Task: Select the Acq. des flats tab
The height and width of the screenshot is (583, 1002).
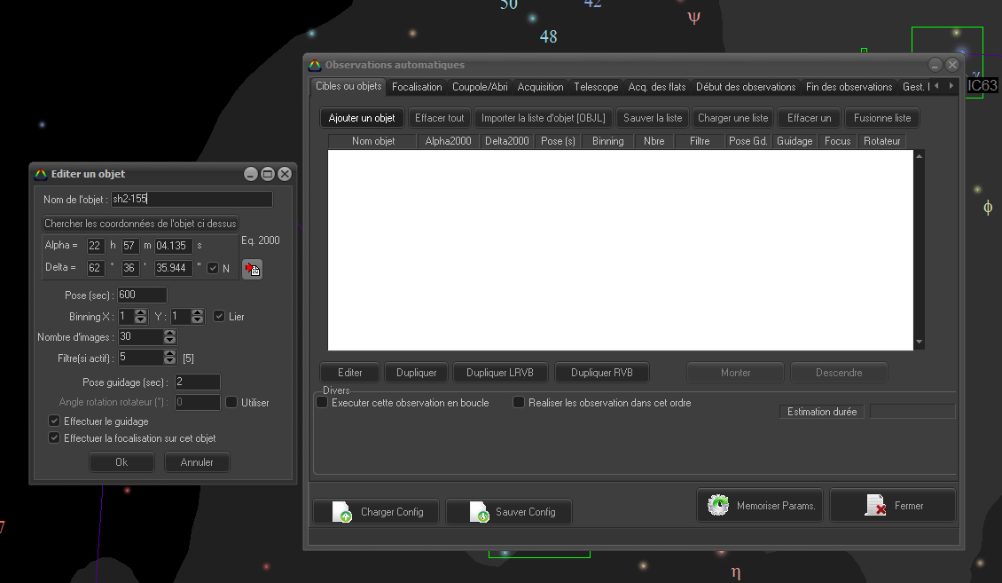Action: [657, 87]
